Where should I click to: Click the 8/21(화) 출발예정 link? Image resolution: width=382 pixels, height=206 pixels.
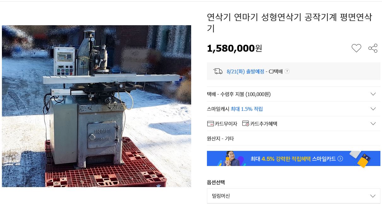(x=245, y=71)
